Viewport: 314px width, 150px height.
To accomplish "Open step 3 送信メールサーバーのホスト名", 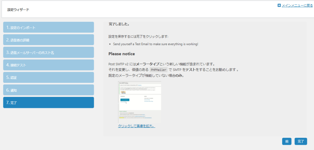I will 48,52.
